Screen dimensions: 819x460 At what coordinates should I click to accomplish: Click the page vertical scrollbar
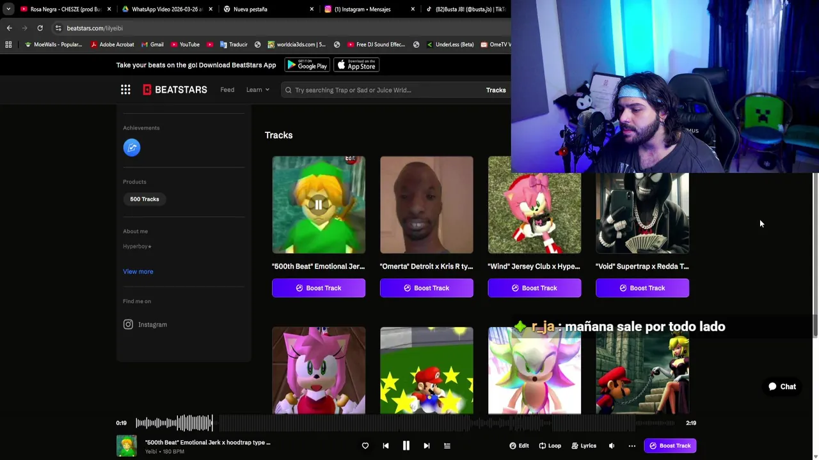pyautogui.click(x=815, y=256)
